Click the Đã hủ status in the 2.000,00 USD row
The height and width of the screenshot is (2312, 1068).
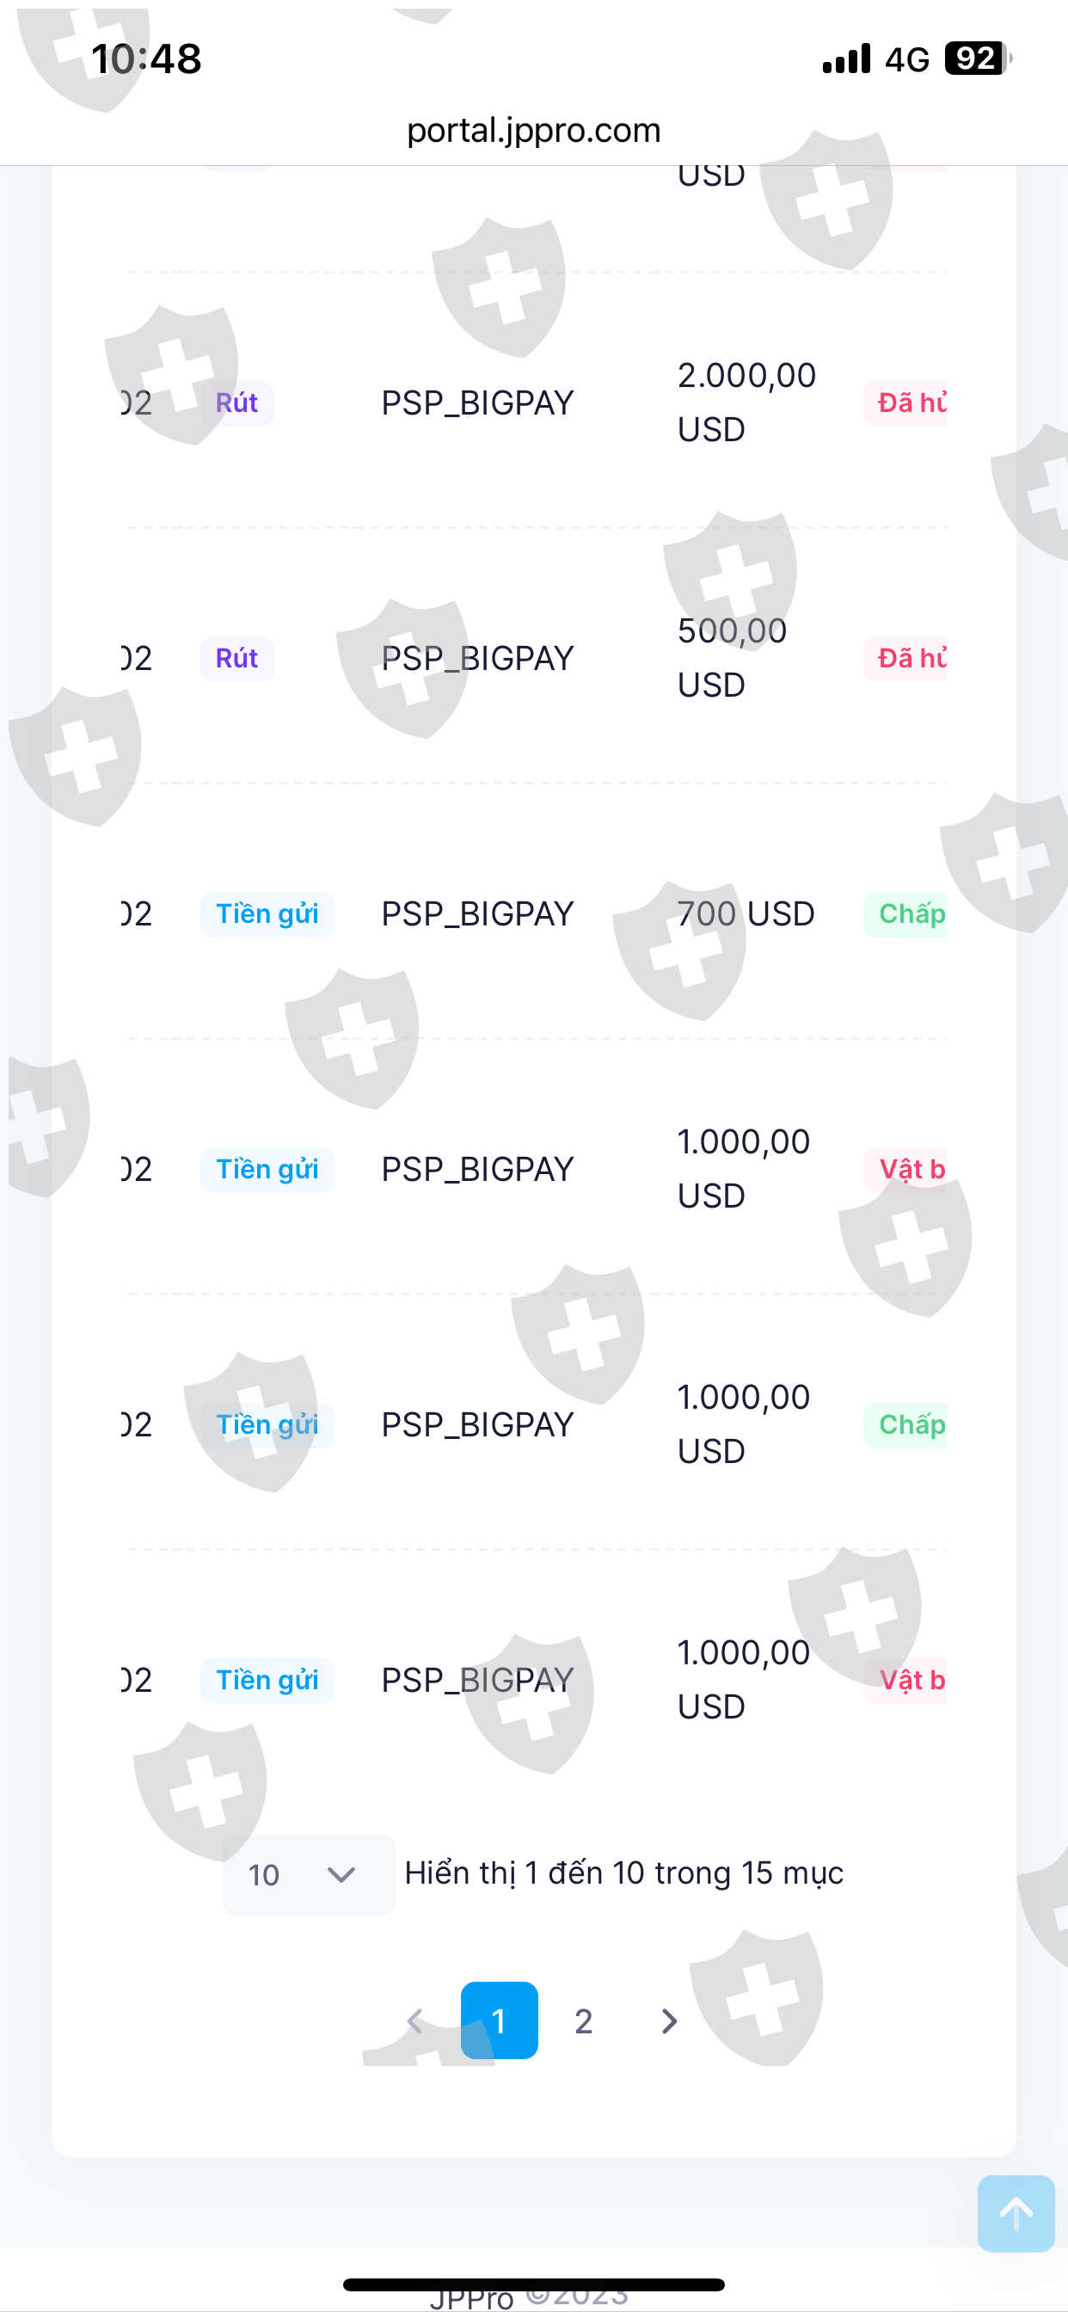coord(908,403)
